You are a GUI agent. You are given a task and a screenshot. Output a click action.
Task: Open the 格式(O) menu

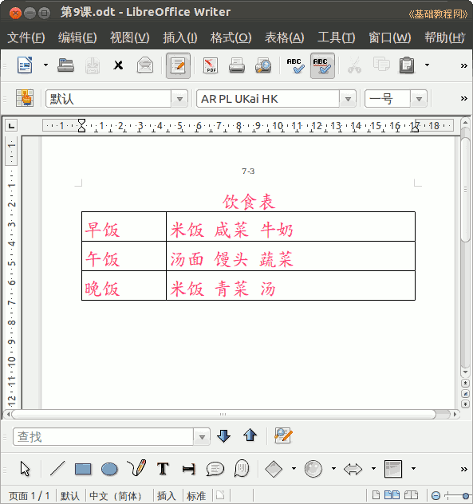[231, 37]
